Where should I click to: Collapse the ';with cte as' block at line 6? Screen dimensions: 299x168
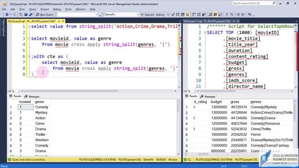(29, 56)
